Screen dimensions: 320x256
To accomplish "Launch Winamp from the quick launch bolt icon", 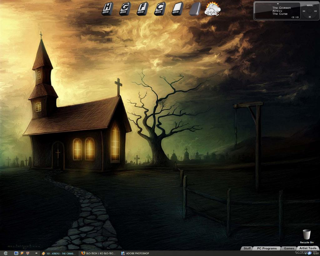I will (22, 253).
